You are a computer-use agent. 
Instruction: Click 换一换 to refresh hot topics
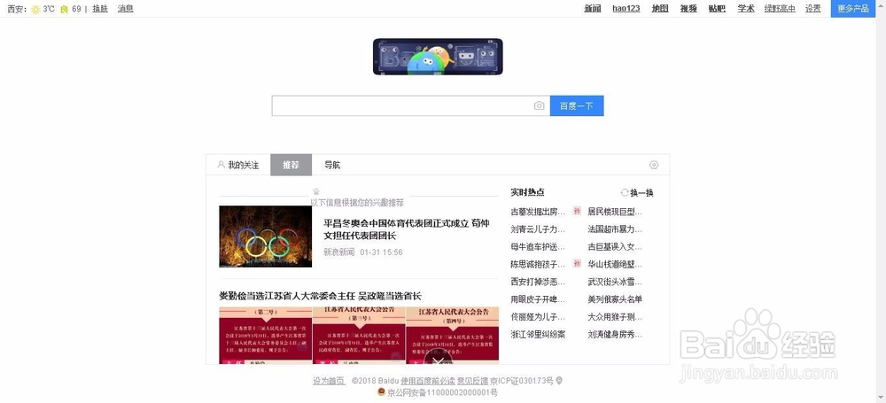(x=641, y=193)
